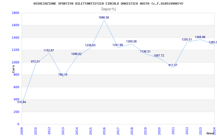Click the 2021 x-axis year label
The width and height of the screenshot is (217, 136).
[x=173, y=131]
